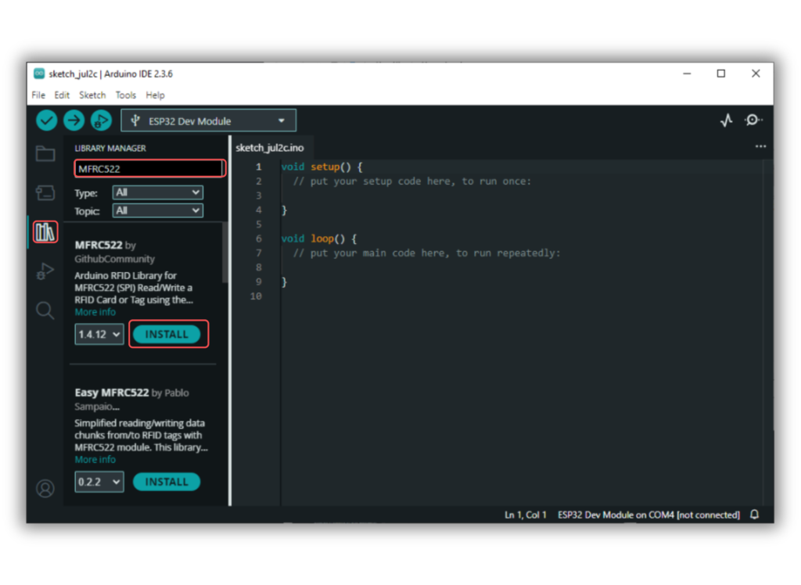Open the Boards Manager sidebar icon
The image size is (801, 585).
(45, 192)
